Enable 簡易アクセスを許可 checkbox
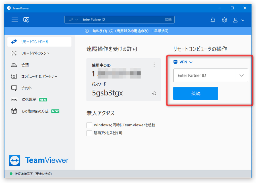 (x=89, y=133)
